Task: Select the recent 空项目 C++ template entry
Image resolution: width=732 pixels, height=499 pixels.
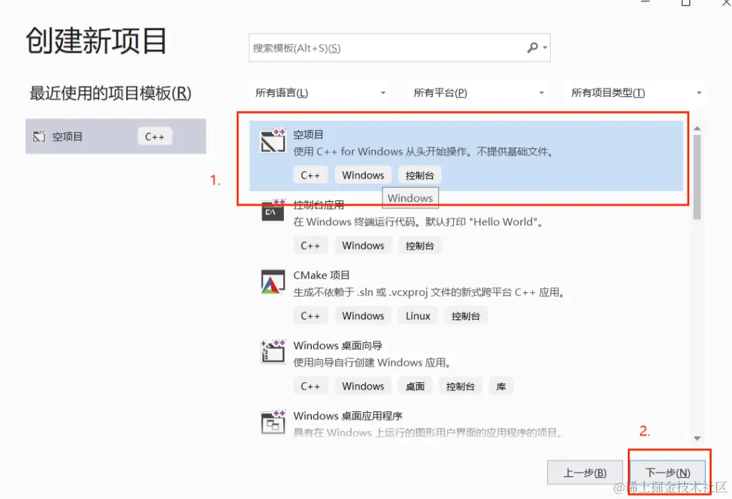Action: [x=116, y=136]
